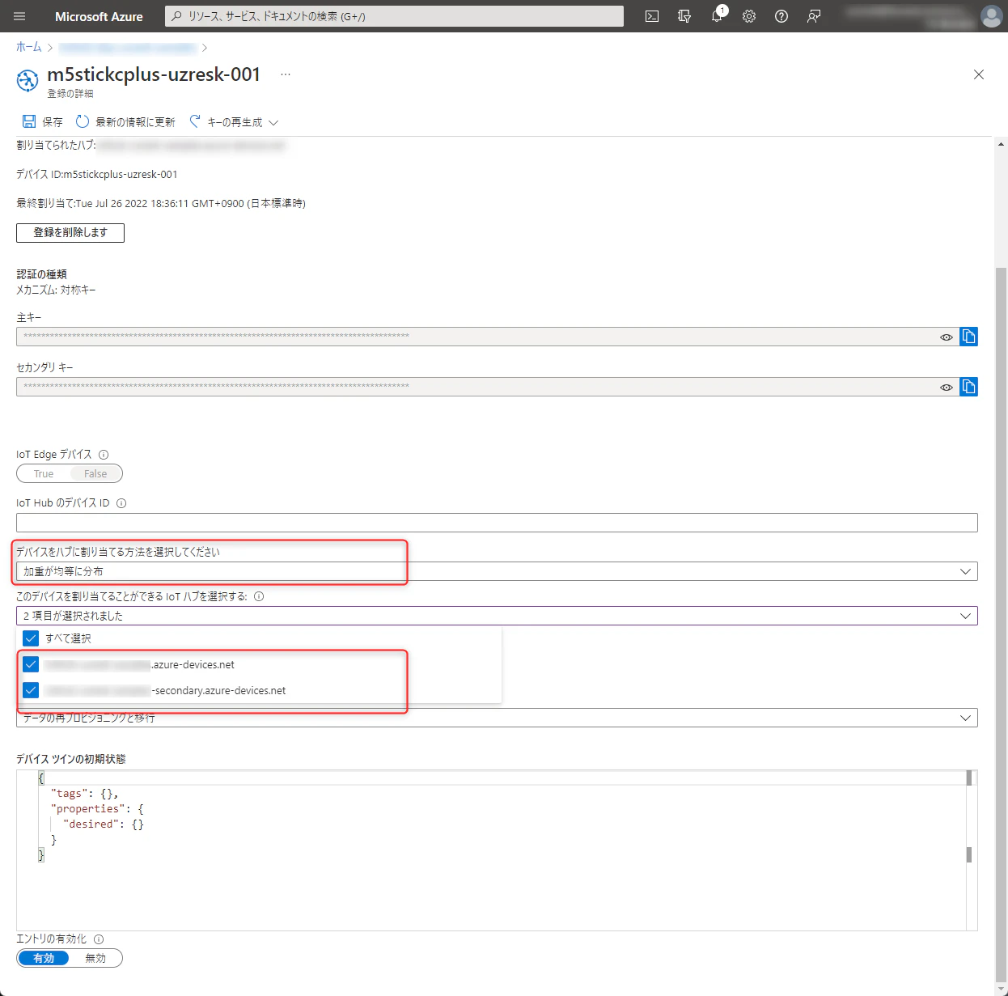Screen dimensions: 1008x996
Task: Focus the resource search box
Action: 394,16
